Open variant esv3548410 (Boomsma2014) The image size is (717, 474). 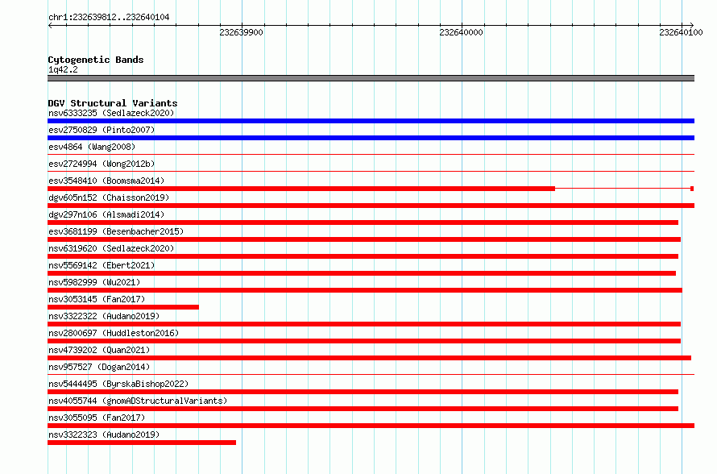pyautogui.click(x=106, y=181)
